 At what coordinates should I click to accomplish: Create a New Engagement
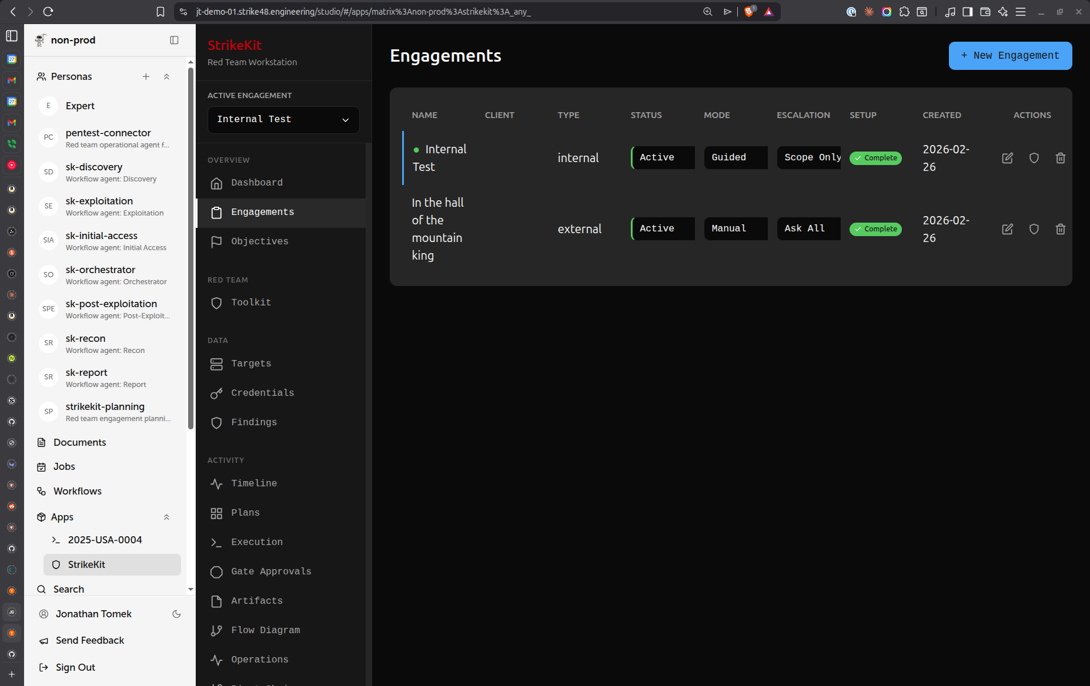click(1010, 56)
